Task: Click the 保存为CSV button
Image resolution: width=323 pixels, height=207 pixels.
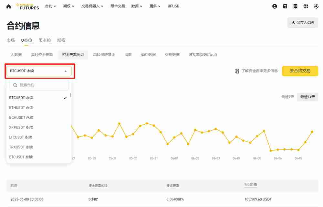Action: pyautogui.click(x=302, y=23)
